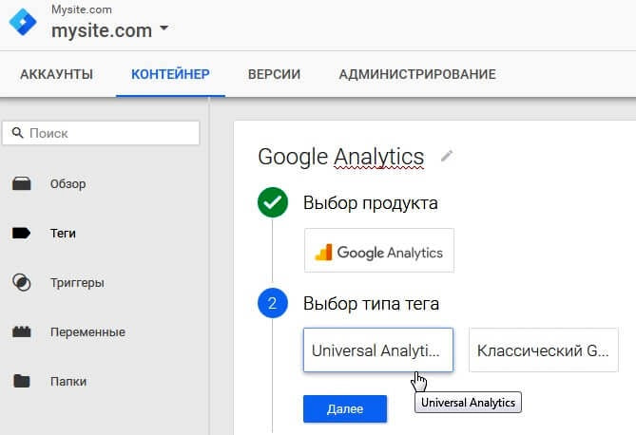Click the Теги tag icon
The height and width of the screenshot is (435, 636).
(22, 233)
